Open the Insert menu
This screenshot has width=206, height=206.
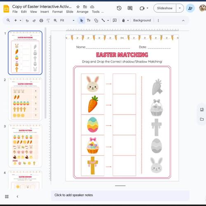44,12
